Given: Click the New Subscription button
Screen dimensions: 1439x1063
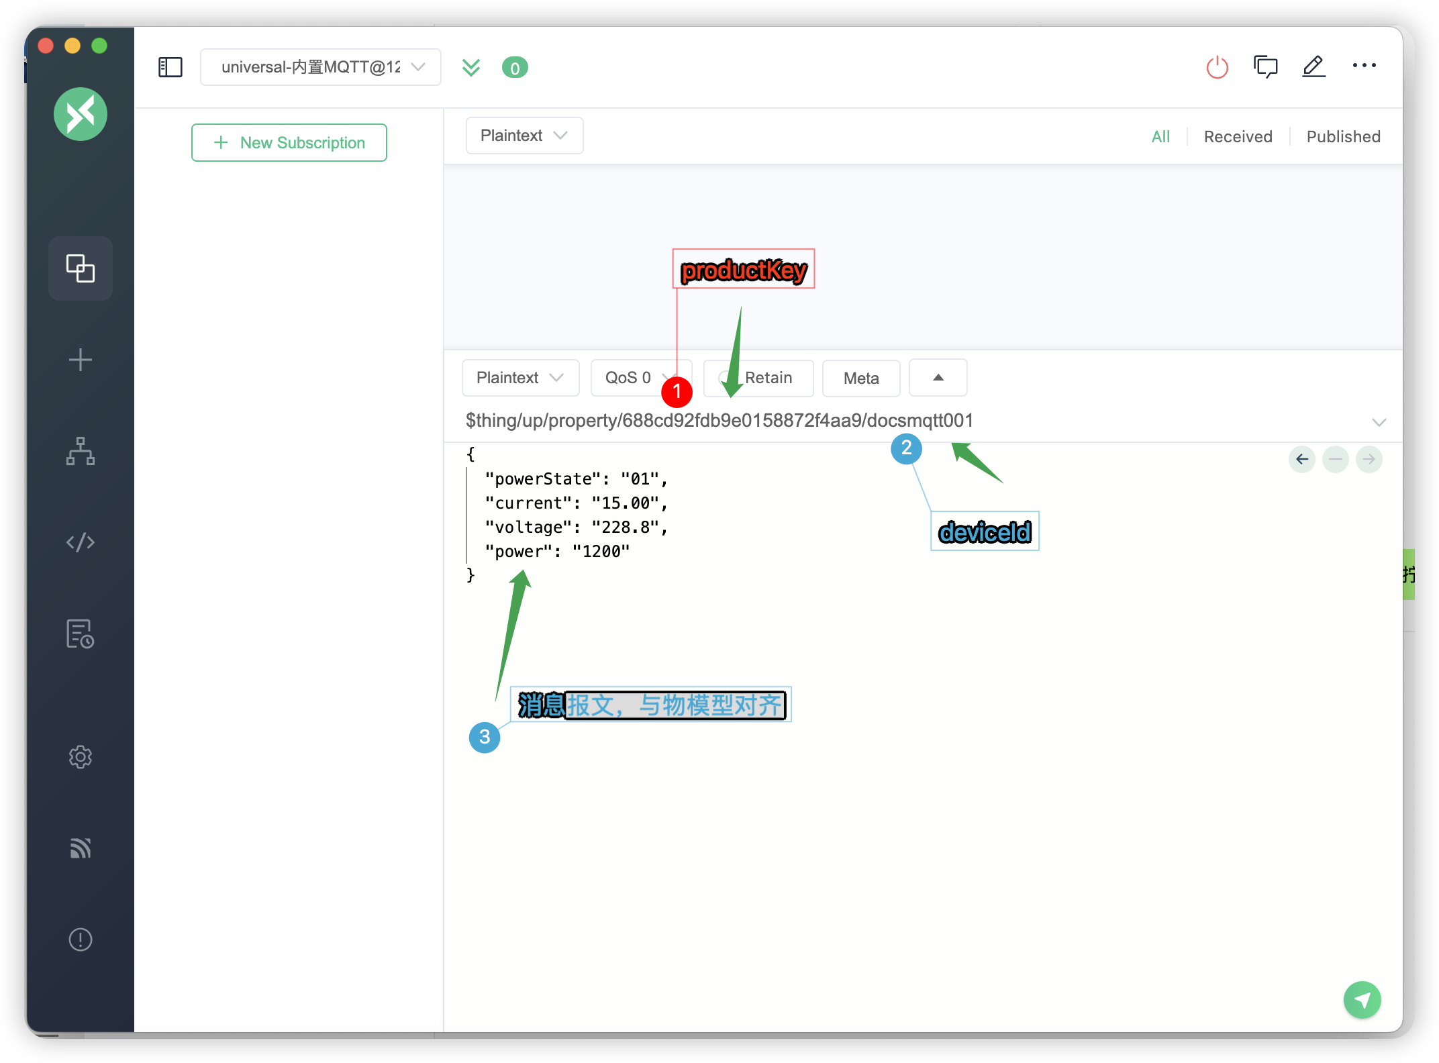Looking at the screenshot, I should [289, 142].
